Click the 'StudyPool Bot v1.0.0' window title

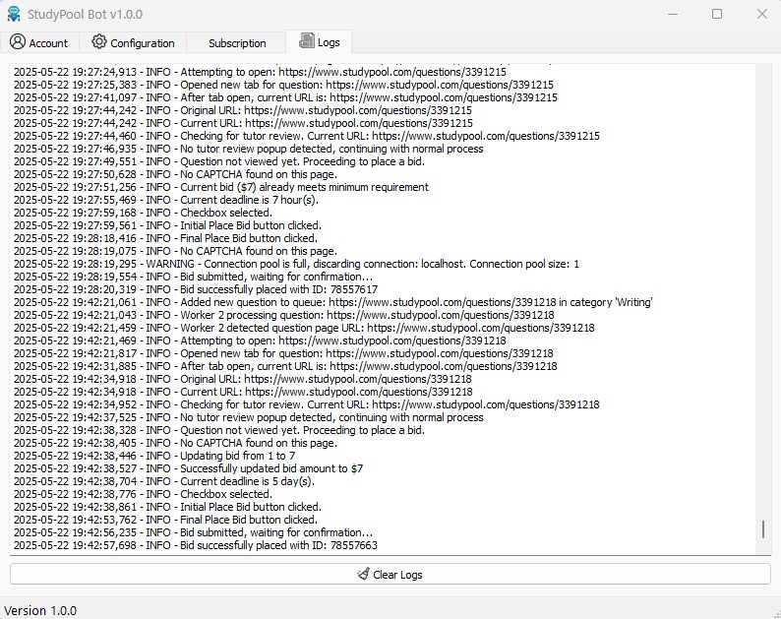pyautogui.click(x=85, y=15)
